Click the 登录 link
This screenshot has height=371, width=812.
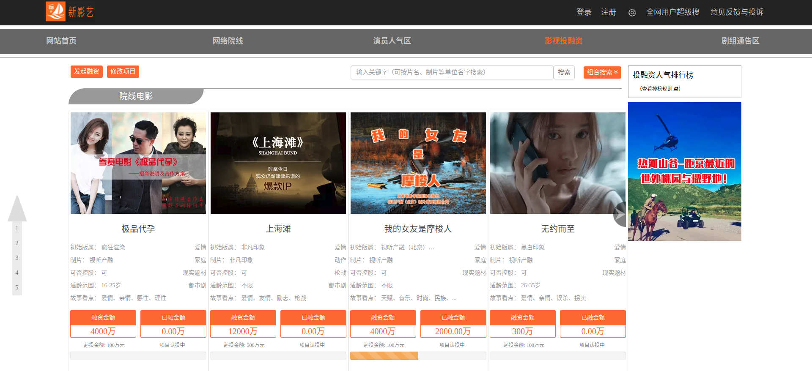click(x=584, y=12)
